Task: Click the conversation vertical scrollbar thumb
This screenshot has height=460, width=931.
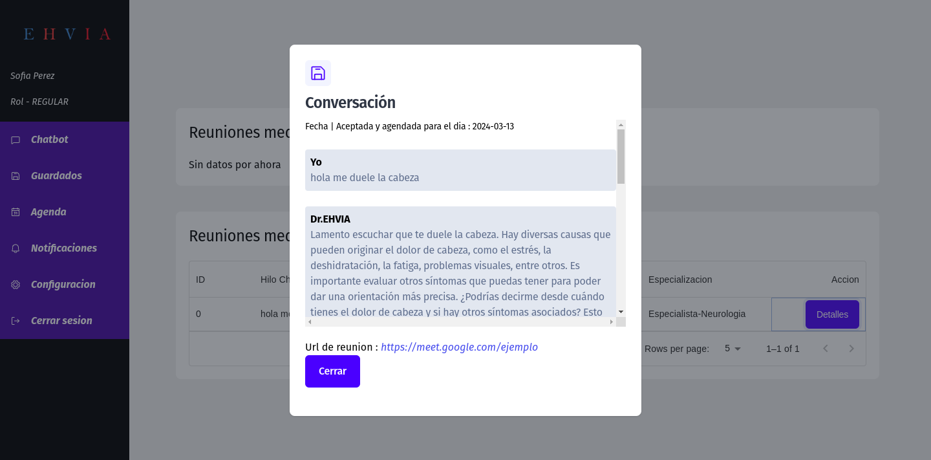Action: 621,156
